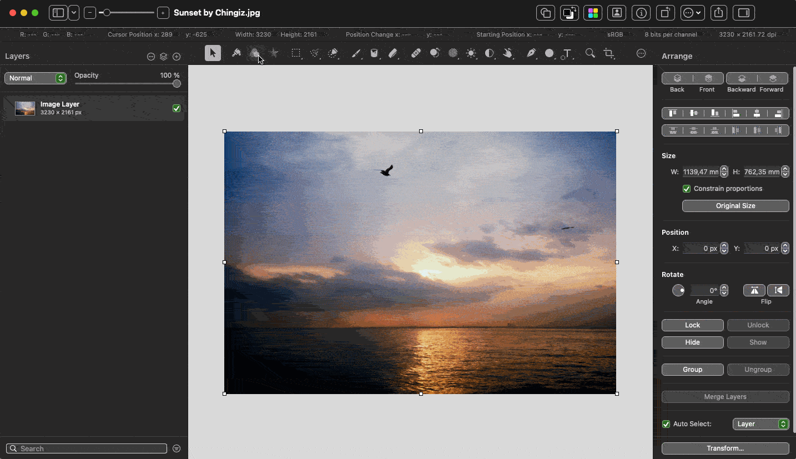This screenshot has width=796, height=459.
Task: Move layer Backward one step
Action: pos(742,78)
